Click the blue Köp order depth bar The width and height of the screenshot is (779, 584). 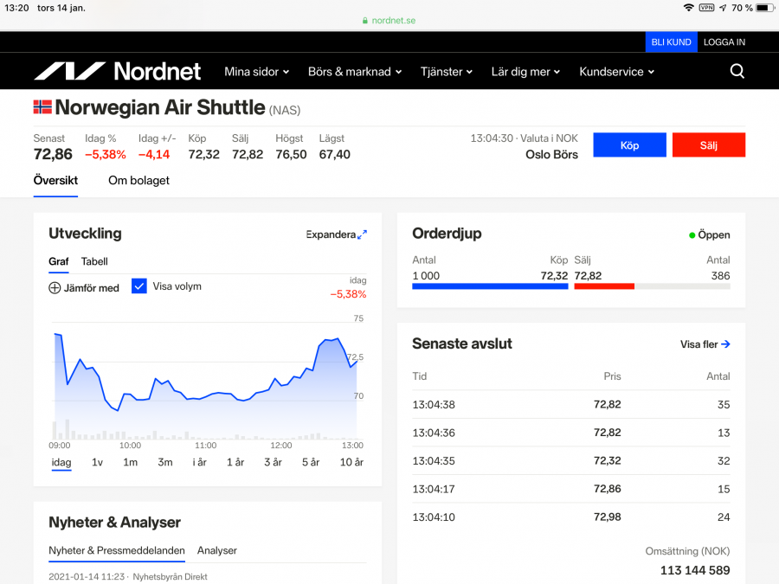coord(490,286)
